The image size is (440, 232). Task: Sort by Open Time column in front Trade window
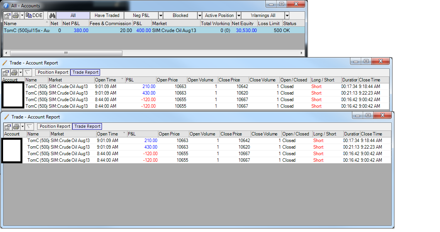click(x=112, y=134)
